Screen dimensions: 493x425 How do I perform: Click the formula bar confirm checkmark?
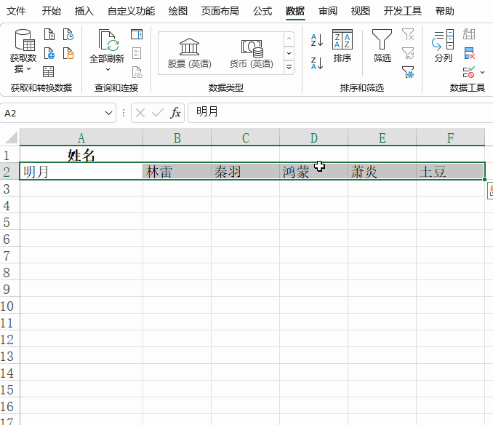click(x=158, y=113)
